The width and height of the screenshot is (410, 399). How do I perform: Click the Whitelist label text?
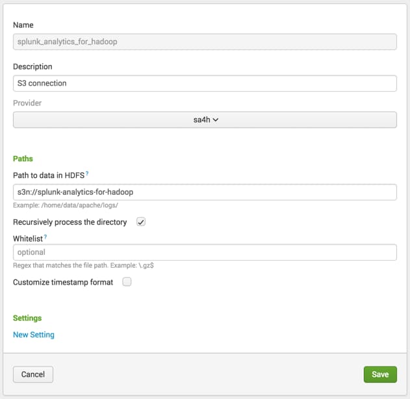click(x=28, y=238)
